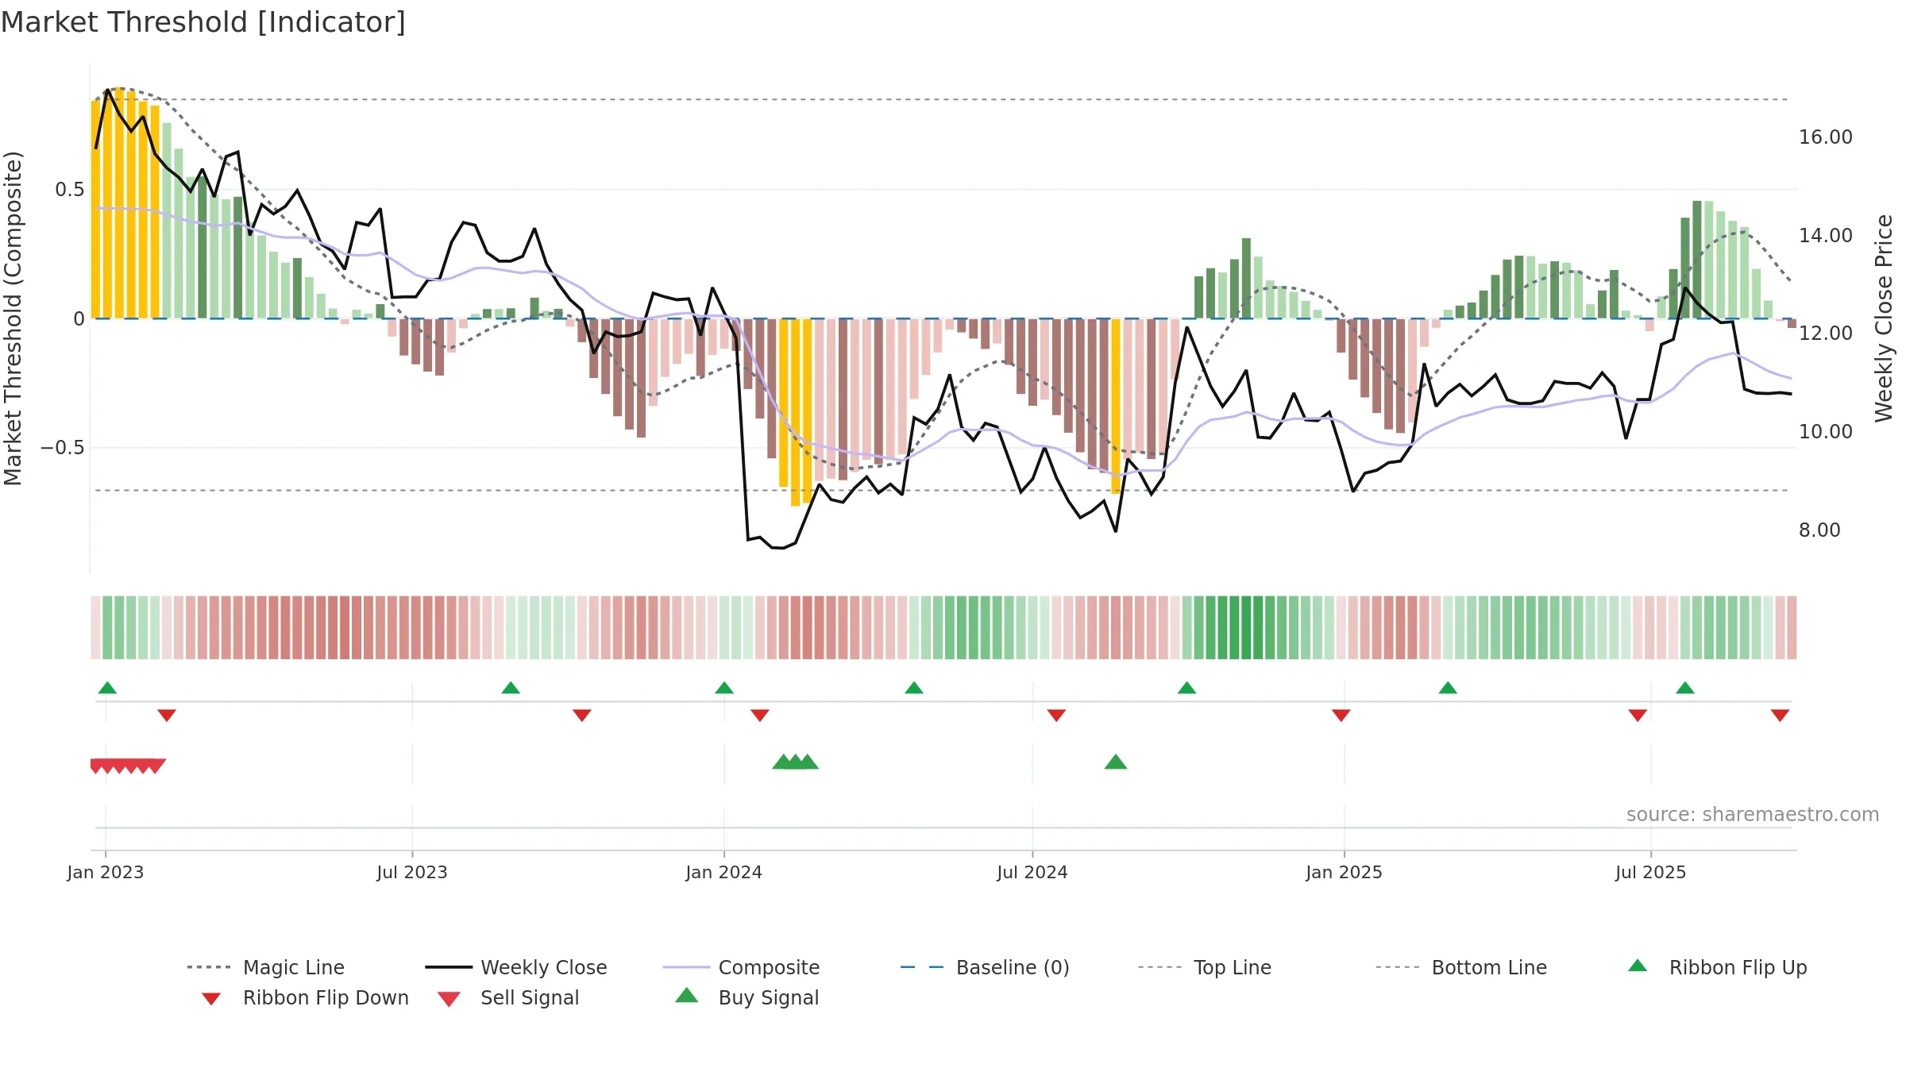Toggle the Composite legend entry

click(742, 967)
